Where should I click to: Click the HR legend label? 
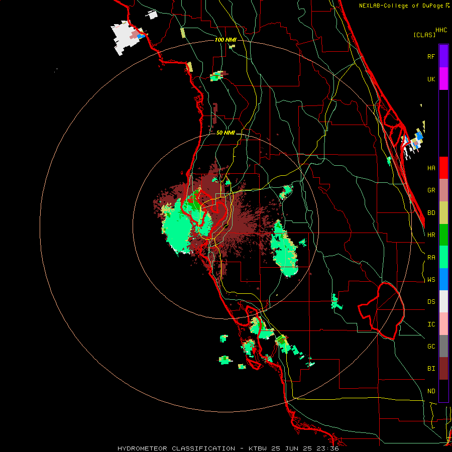[x=431, y=235]
